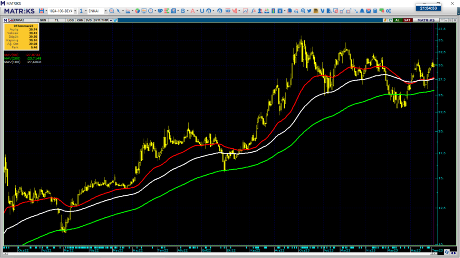This screenshot has width=460, height=258.
Task: Click the fx formula icon
Action: pyautogui.click(x=253, y=11)
